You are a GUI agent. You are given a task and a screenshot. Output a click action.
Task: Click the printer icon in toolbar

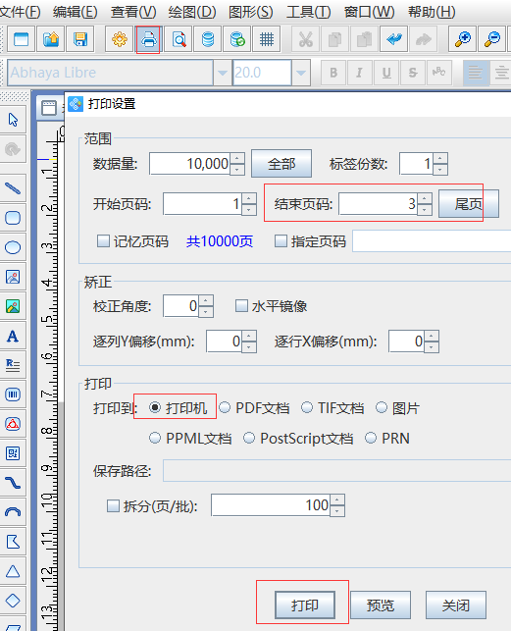point(149,39)
